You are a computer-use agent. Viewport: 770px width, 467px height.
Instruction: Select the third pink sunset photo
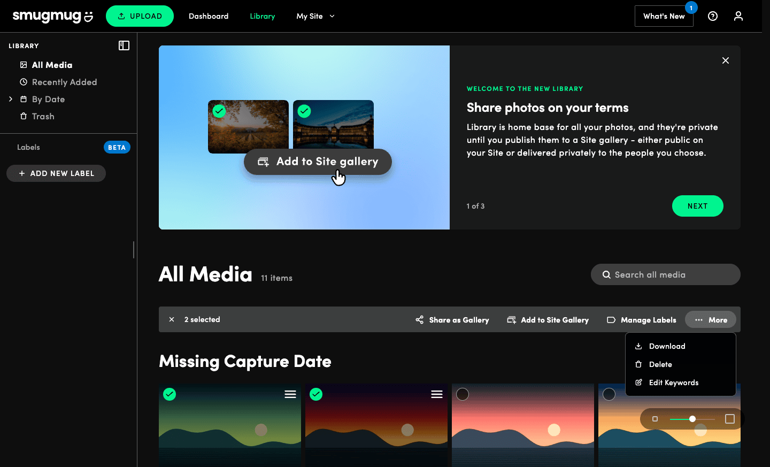pos(463,394)
